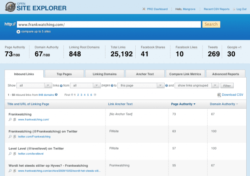250x176 pixels.
Task: Open the frankwatching.com/archive/2009/10/02 link
Action: click(x=59, y=171)
